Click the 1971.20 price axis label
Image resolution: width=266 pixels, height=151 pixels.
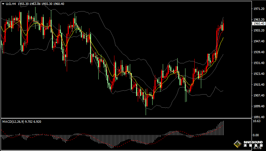258,9
